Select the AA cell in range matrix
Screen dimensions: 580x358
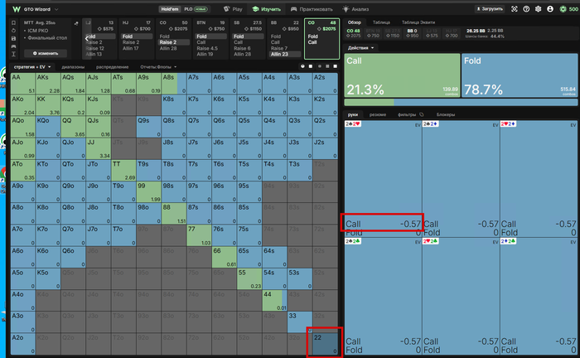(23, 83)
